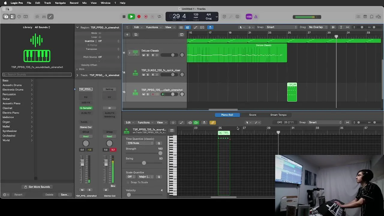The height and width of the screenshot is (216, 384).
Task: Open the File menu
Action: (x=29, y=3)
